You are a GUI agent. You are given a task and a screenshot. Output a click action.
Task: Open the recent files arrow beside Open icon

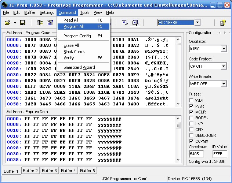(x=15, y=23)
